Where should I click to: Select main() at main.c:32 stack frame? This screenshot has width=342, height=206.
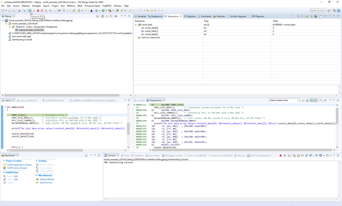click(x=32, y=30)
